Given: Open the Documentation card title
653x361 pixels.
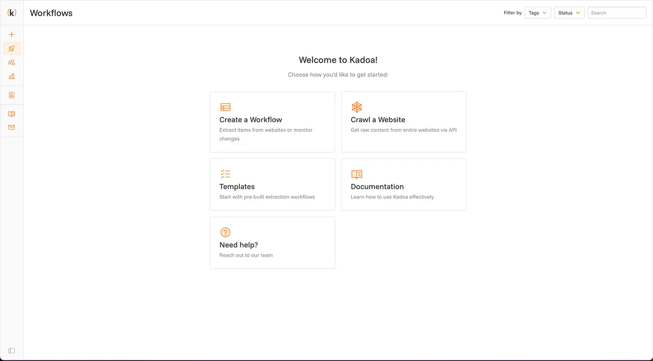Looking at the screenshot, I should 377,187.
